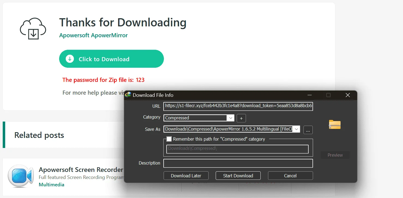Click the arrow icon inside Click to Download
Screen dimensions: 403x198
(70, 59)
